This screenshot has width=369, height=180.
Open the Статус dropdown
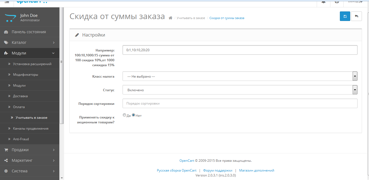click(x=240, y=90)
